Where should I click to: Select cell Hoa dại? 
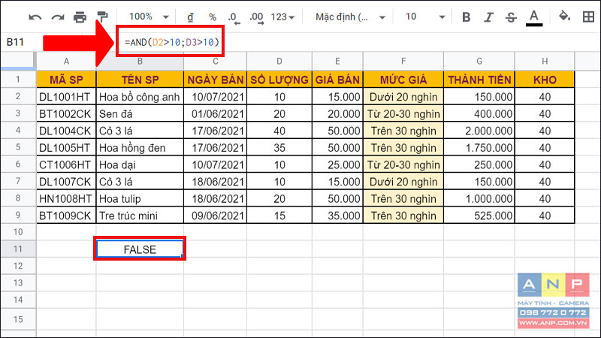tap(140, 164)
